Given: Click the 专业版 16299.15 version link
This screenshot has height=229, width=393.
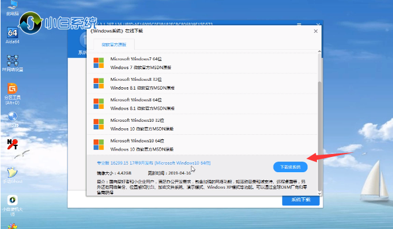Looking at the screenshot, I should (x=153, y=163).
